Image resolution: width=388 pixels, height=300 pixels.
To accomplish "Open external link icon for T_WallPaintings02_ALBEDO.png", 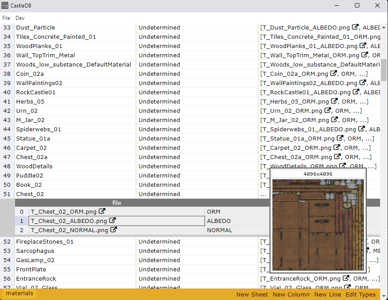I will tap(363, 82).
